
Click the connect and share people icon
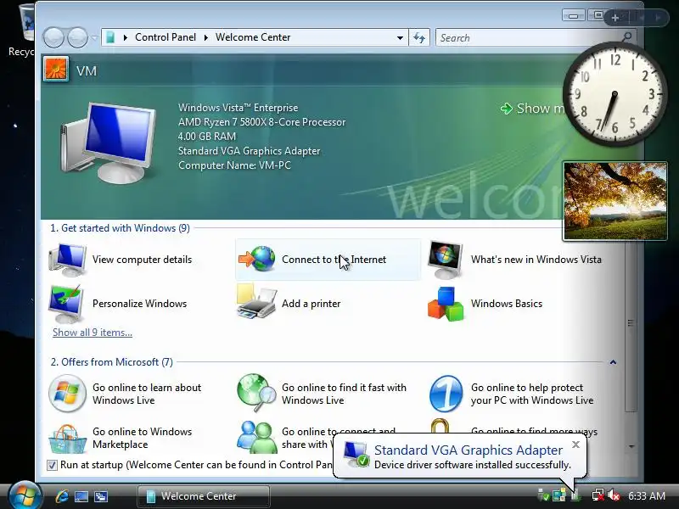(257, 437)
